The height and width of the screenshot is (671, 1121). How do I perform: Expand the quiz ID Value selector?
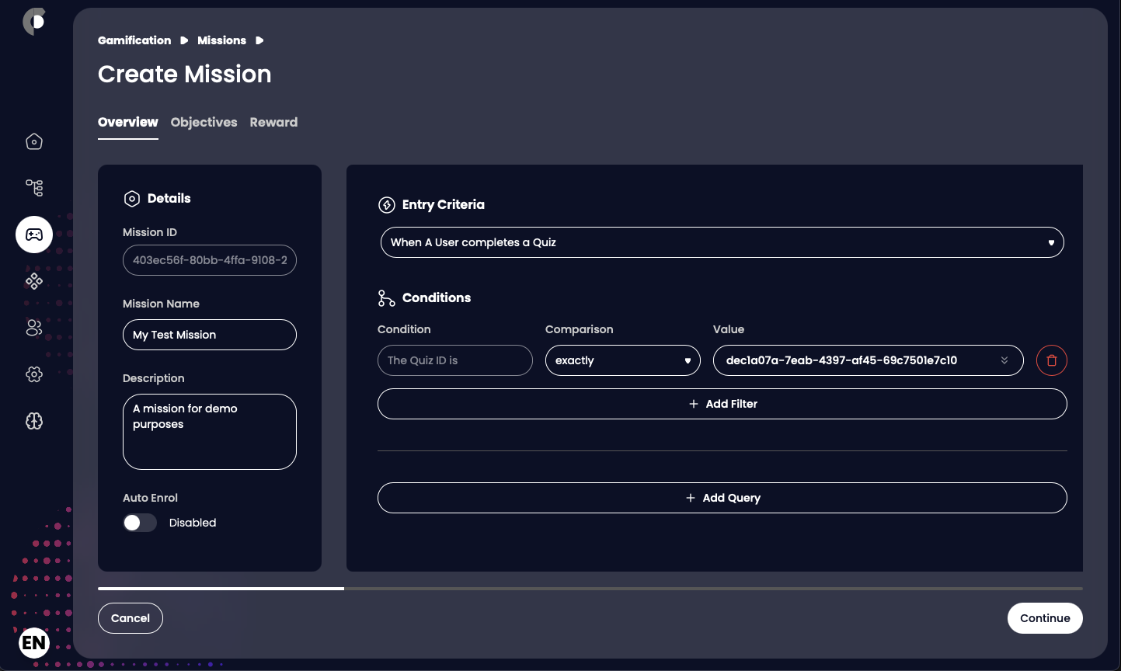(x=1006, y=360)
